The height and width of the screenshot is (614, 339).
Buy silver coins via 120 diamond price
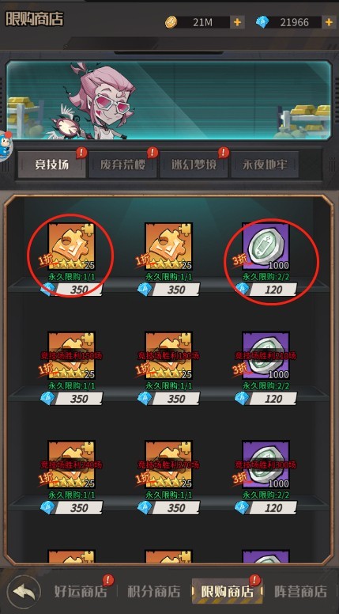point(266,290)
